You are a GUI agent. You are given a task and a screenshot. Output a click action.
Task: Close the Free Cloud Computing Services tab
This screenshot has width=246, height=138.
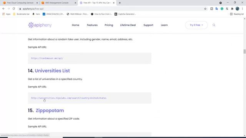37,3
